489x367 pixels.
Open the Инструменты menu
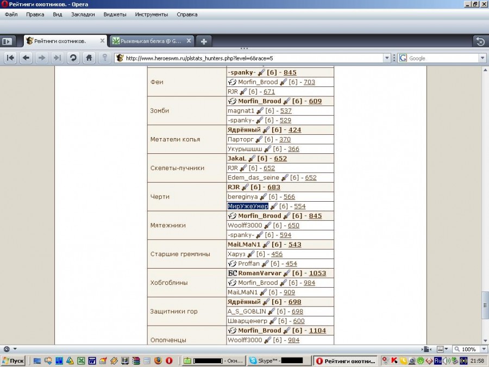152,14
